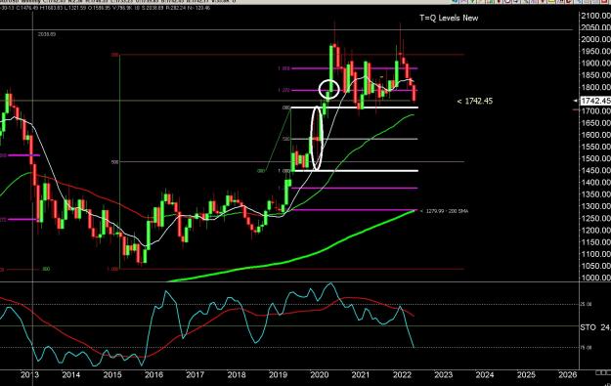Click the 1850.00 price axis label

point(595,75)
